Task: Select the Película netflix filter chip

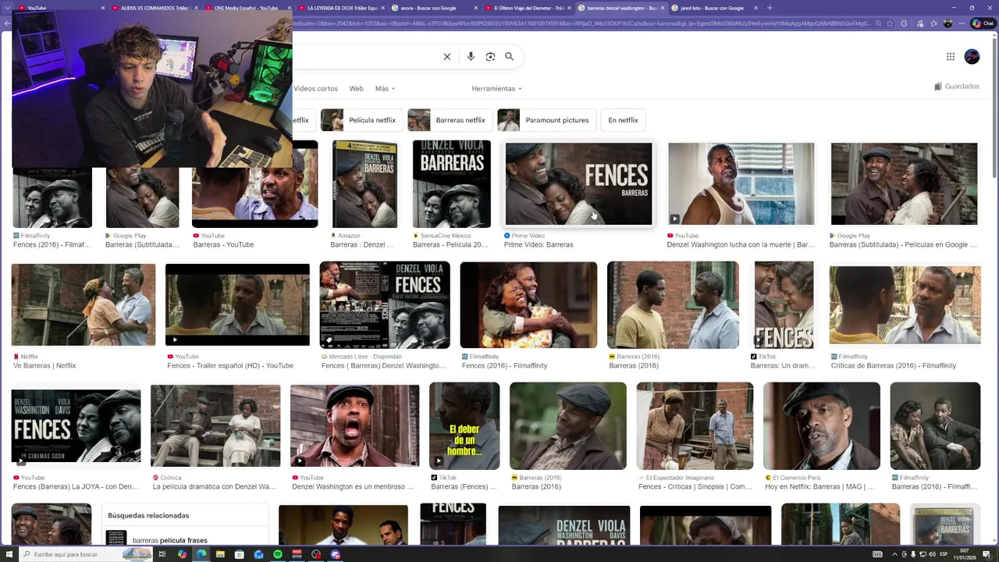Action: tap(362, 120)
